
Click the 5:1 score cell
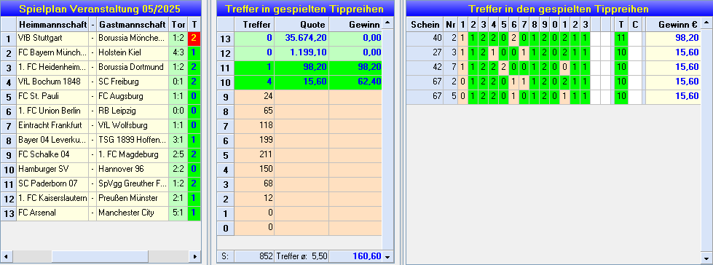tap(178, 213)
